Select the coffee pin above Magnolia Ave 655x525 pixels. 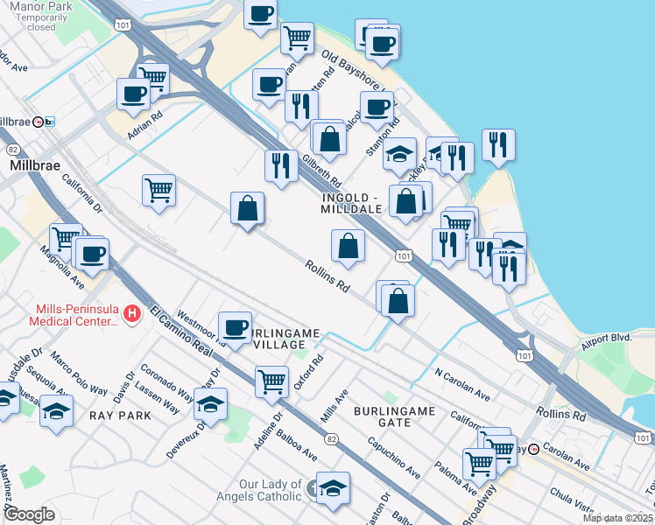(x=91, y=253)
